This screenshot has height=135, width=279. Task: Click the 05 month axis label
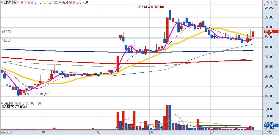point(99,132)
